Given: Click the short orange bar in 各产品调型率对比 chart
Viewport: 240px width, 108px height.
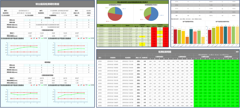Looking at the screenshot, I should [187, 40].
